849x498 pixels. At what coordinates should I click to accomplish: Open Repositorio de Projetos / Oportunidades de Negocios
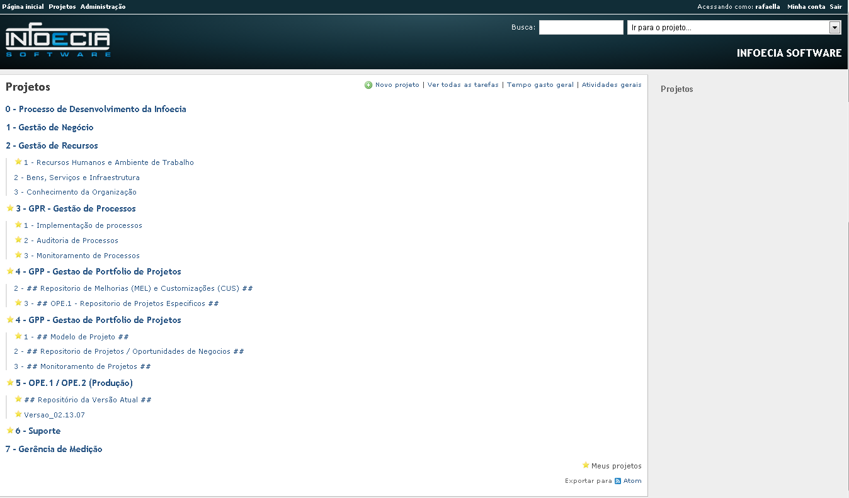click(x=129, y=351)
